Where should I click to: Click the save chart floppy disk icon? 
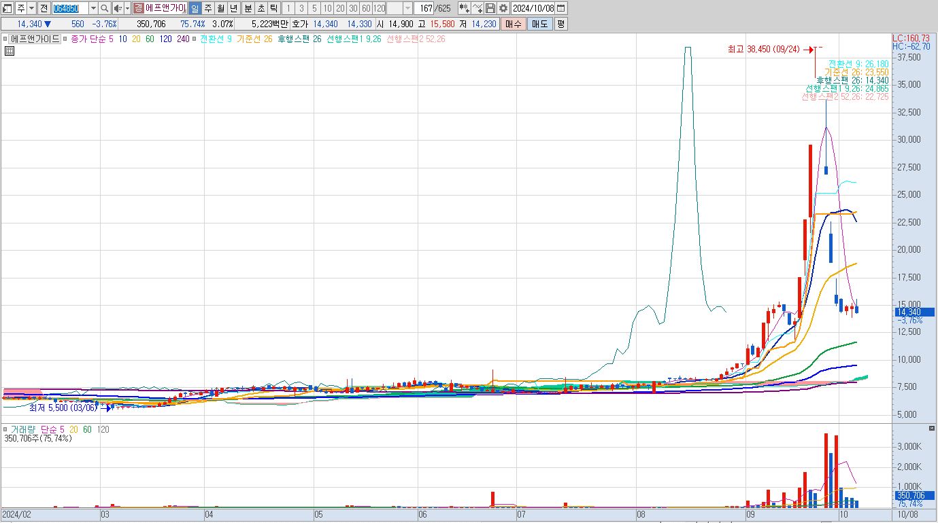pyautogui.click(x=490, y=8)
